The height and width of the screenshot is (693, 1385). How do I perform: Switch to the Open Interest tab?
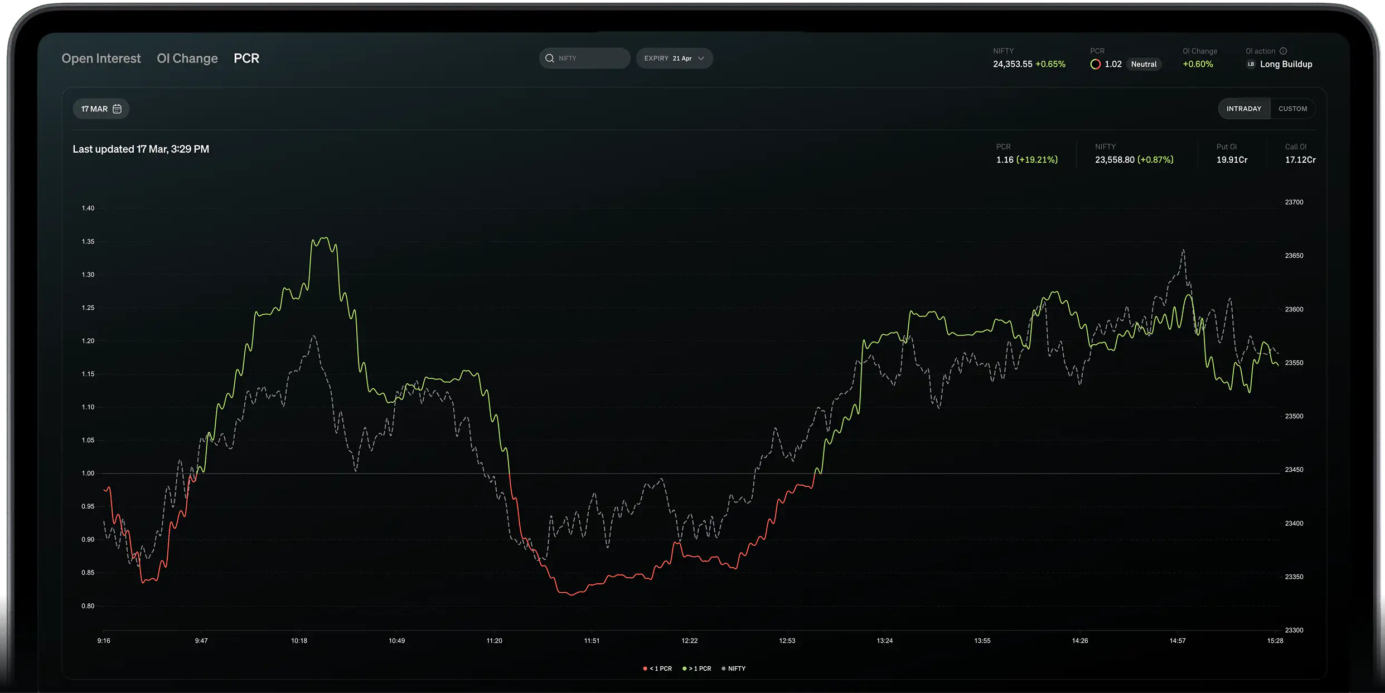tap(101, 58)
